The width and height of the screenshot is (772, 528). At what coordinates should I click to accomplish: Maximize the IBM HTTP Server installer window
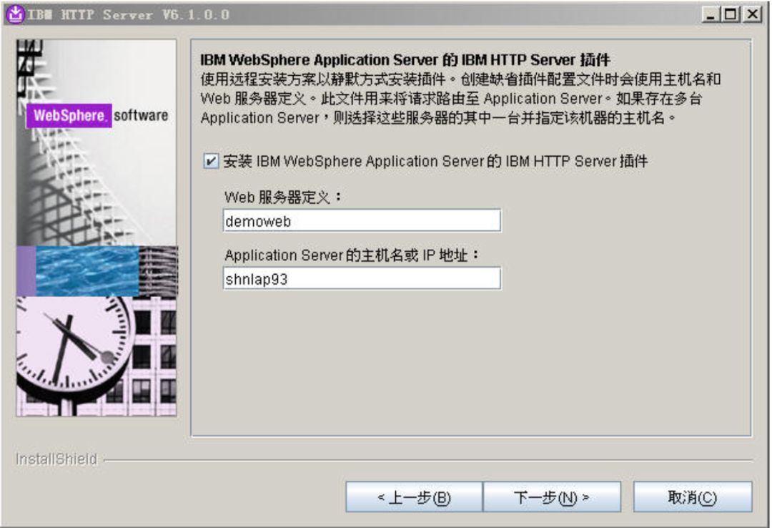click(x=731, y=14)
